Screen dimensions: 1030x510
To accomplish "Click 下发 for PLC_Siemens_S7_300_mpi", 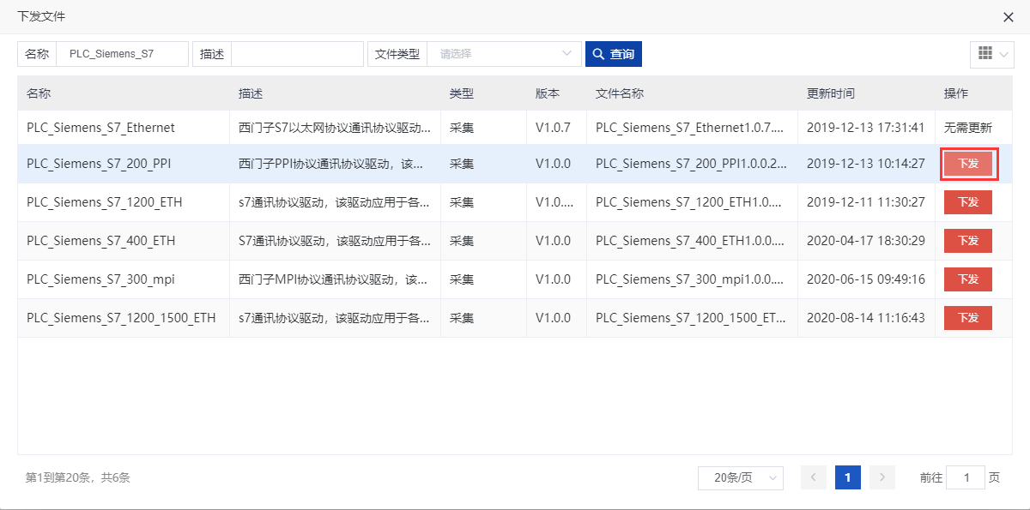I will tap(968, 279).
